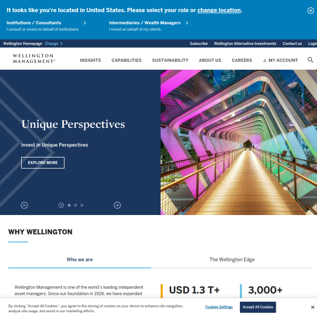
Task: Play the carousel autoplay button
Action: (x=61, y=205)
